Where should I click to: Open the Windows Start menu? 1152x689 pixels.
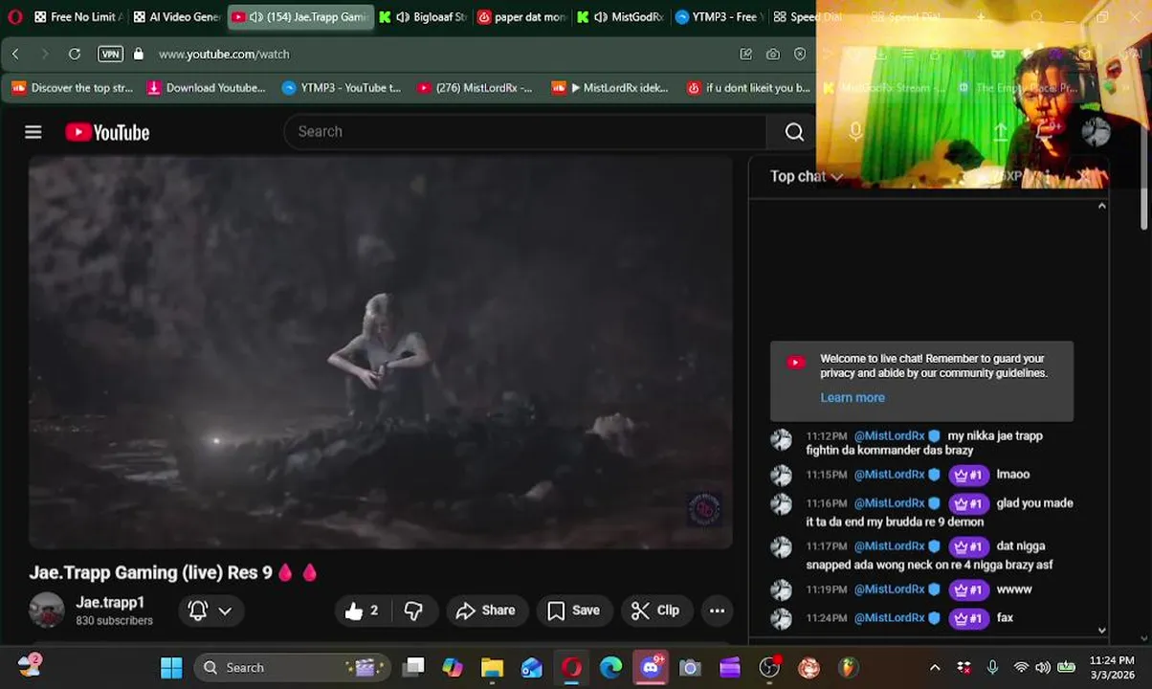(x=171, y=668)
